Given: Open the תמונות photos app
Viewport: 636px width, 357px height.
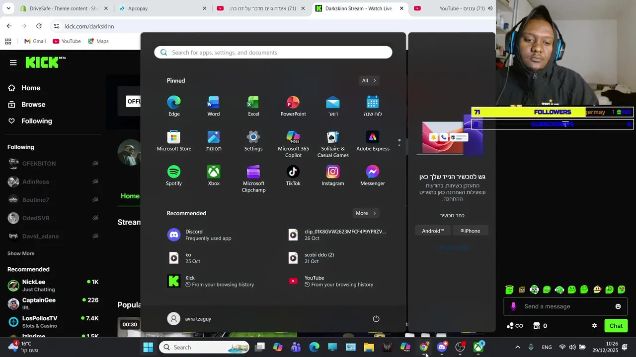Looking at the screenshot, I should [x=214, y=141].
